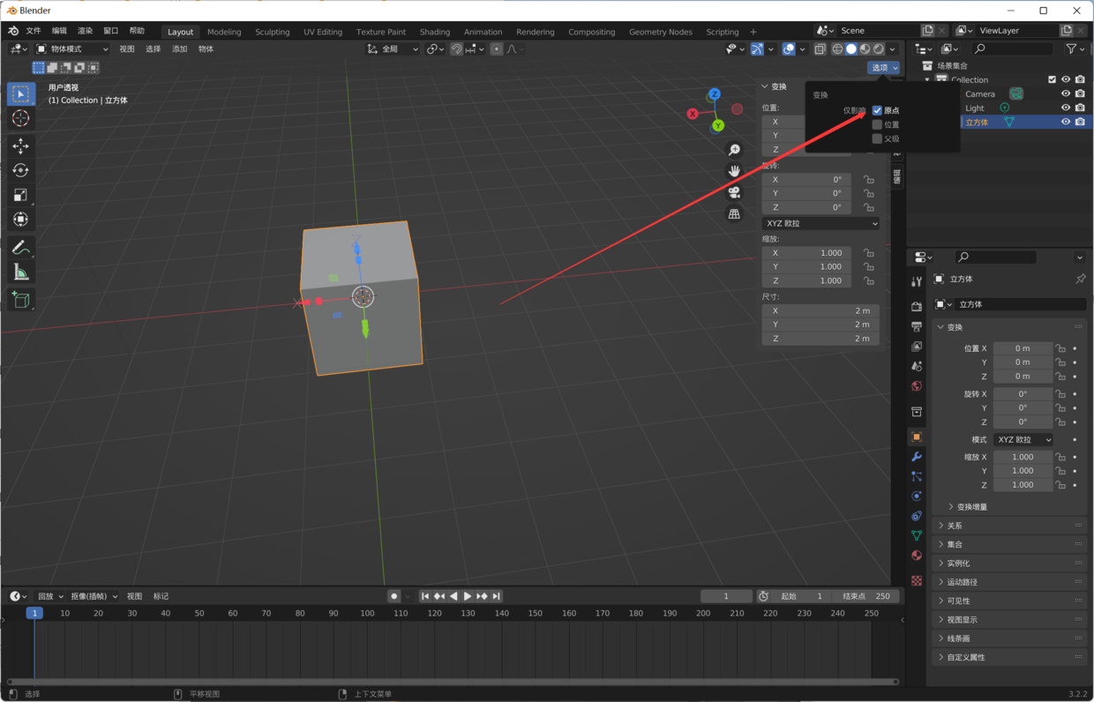Click the 结束点 250 frame field

point(866,596)
